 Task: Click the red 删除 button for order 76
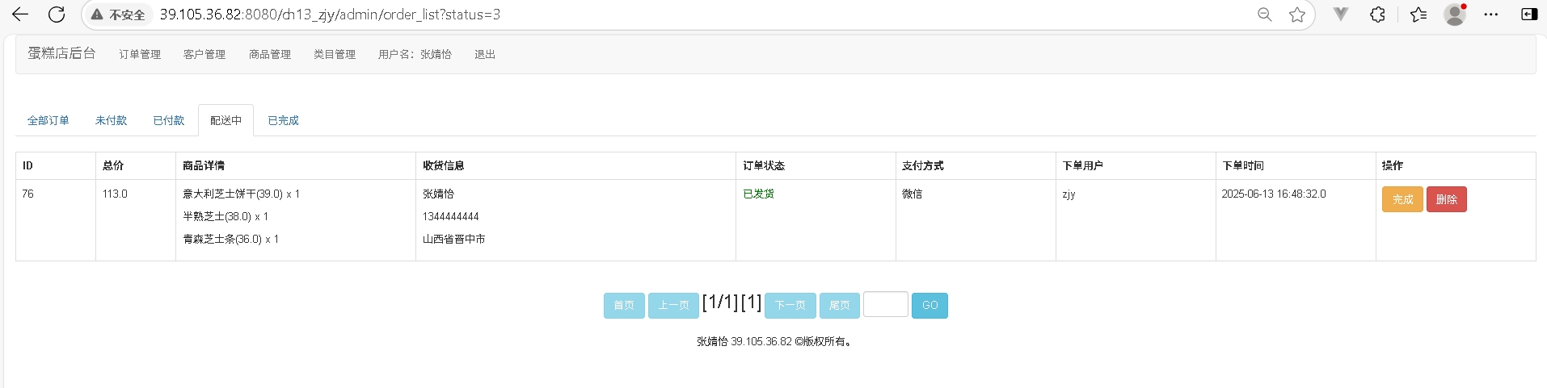(1446, 199)
